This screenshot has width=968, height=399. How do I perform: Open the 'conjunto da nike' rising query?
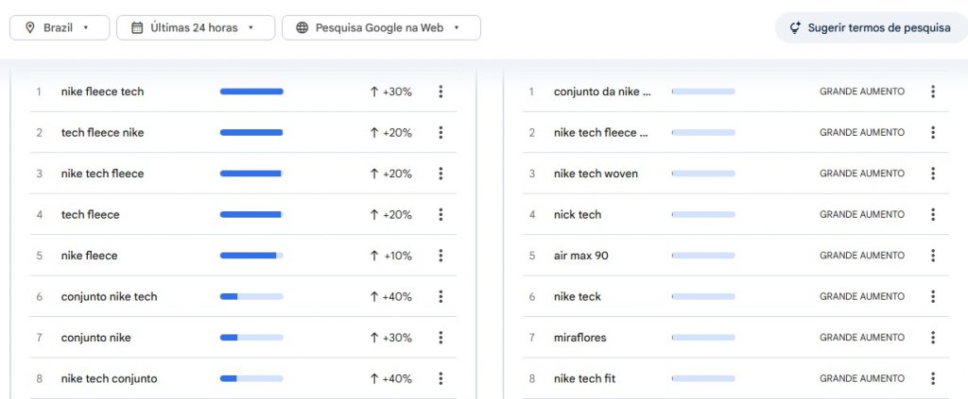602,91
